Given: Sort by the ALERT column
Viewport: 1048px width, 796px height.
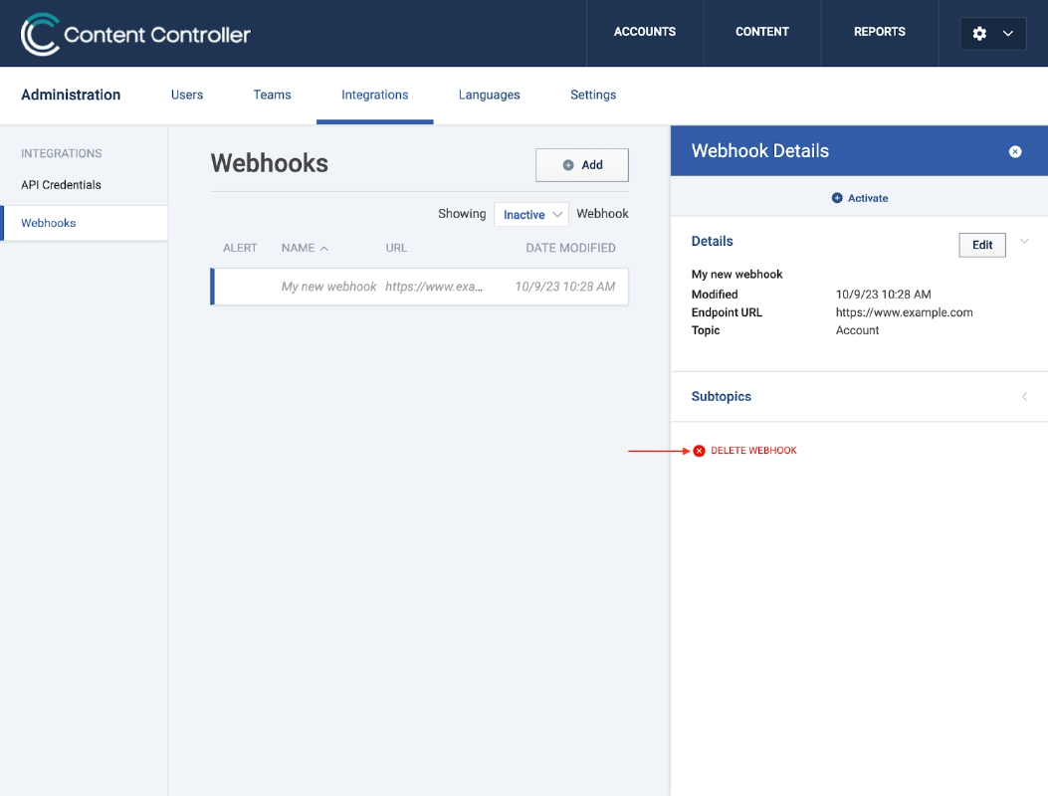Looking at the screenshot, I should 240,248.
